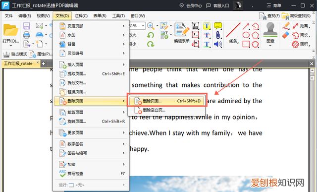Screen dimensions: 317x192
Task: Click the rotate counterclockwise green arrow
Action: (x=151, y=35)
